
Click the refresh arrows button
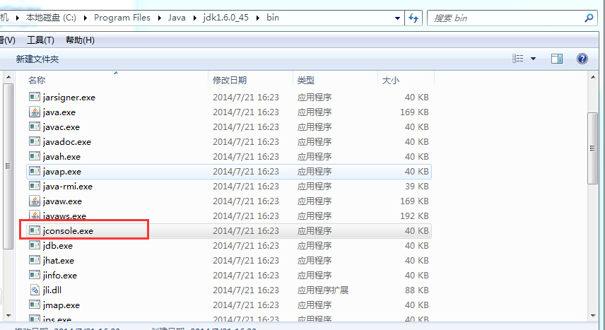(x=413, y=18)
